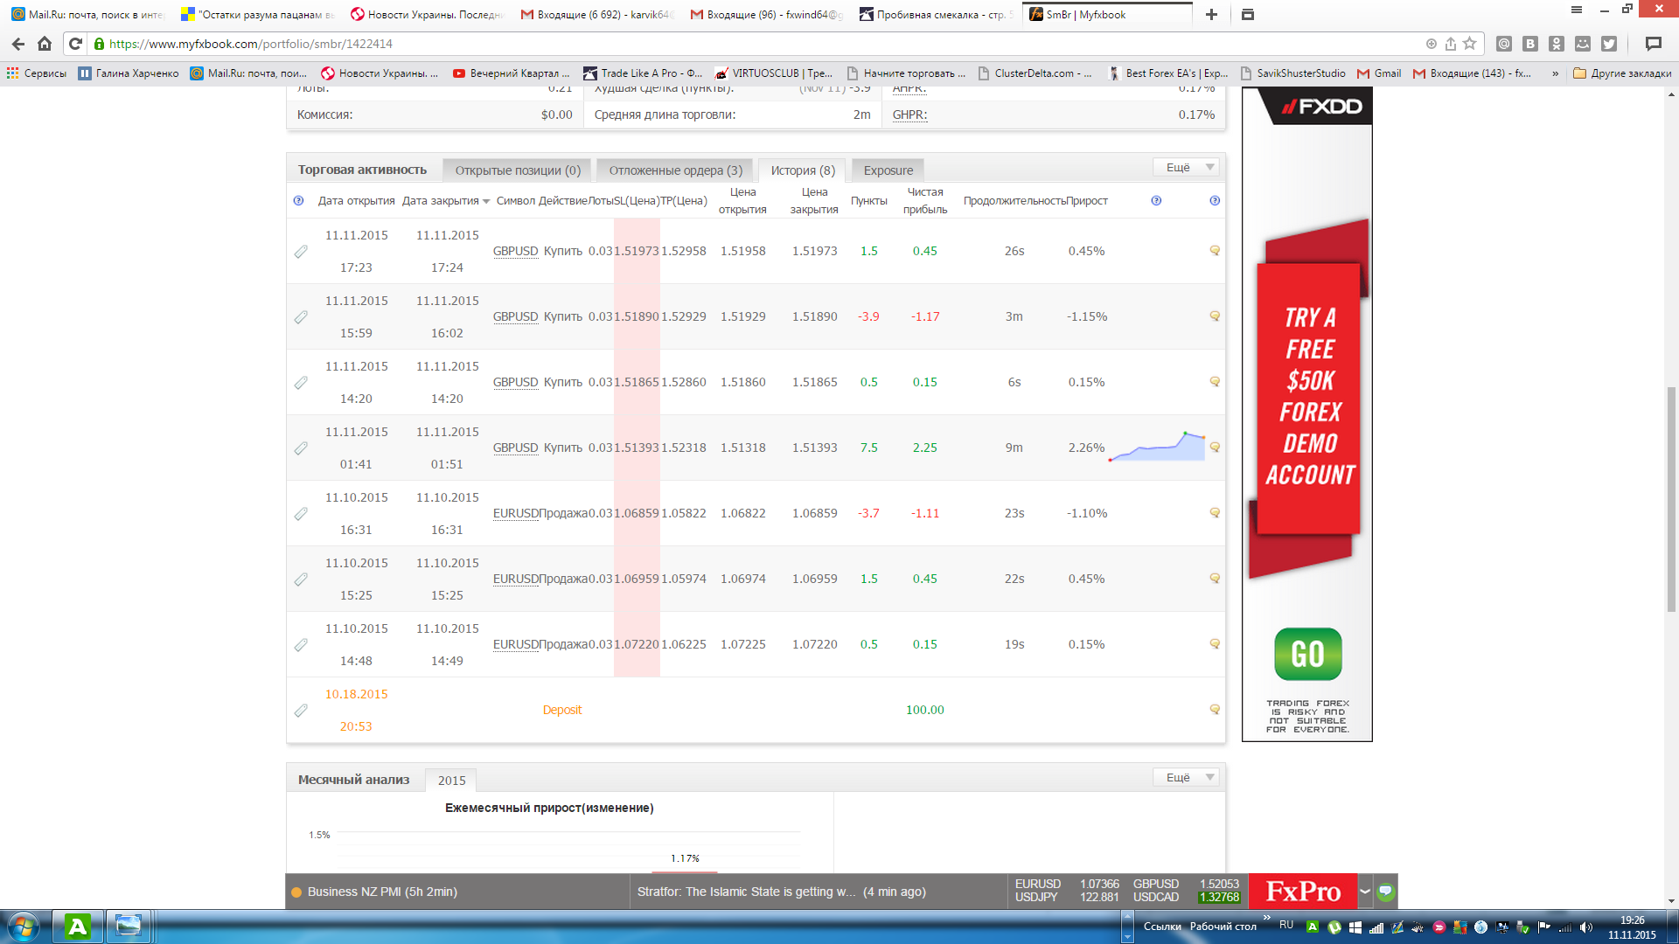The image size is (1679, 944).
Task: Expand Ещё dropdown in Месячный анализ panel
Action: pos(1186,777)
